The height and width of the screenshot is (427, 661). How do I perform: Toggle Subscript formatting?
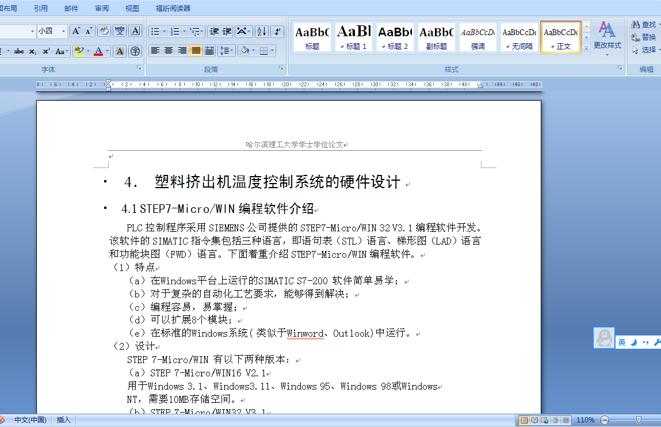click(33, 50)
